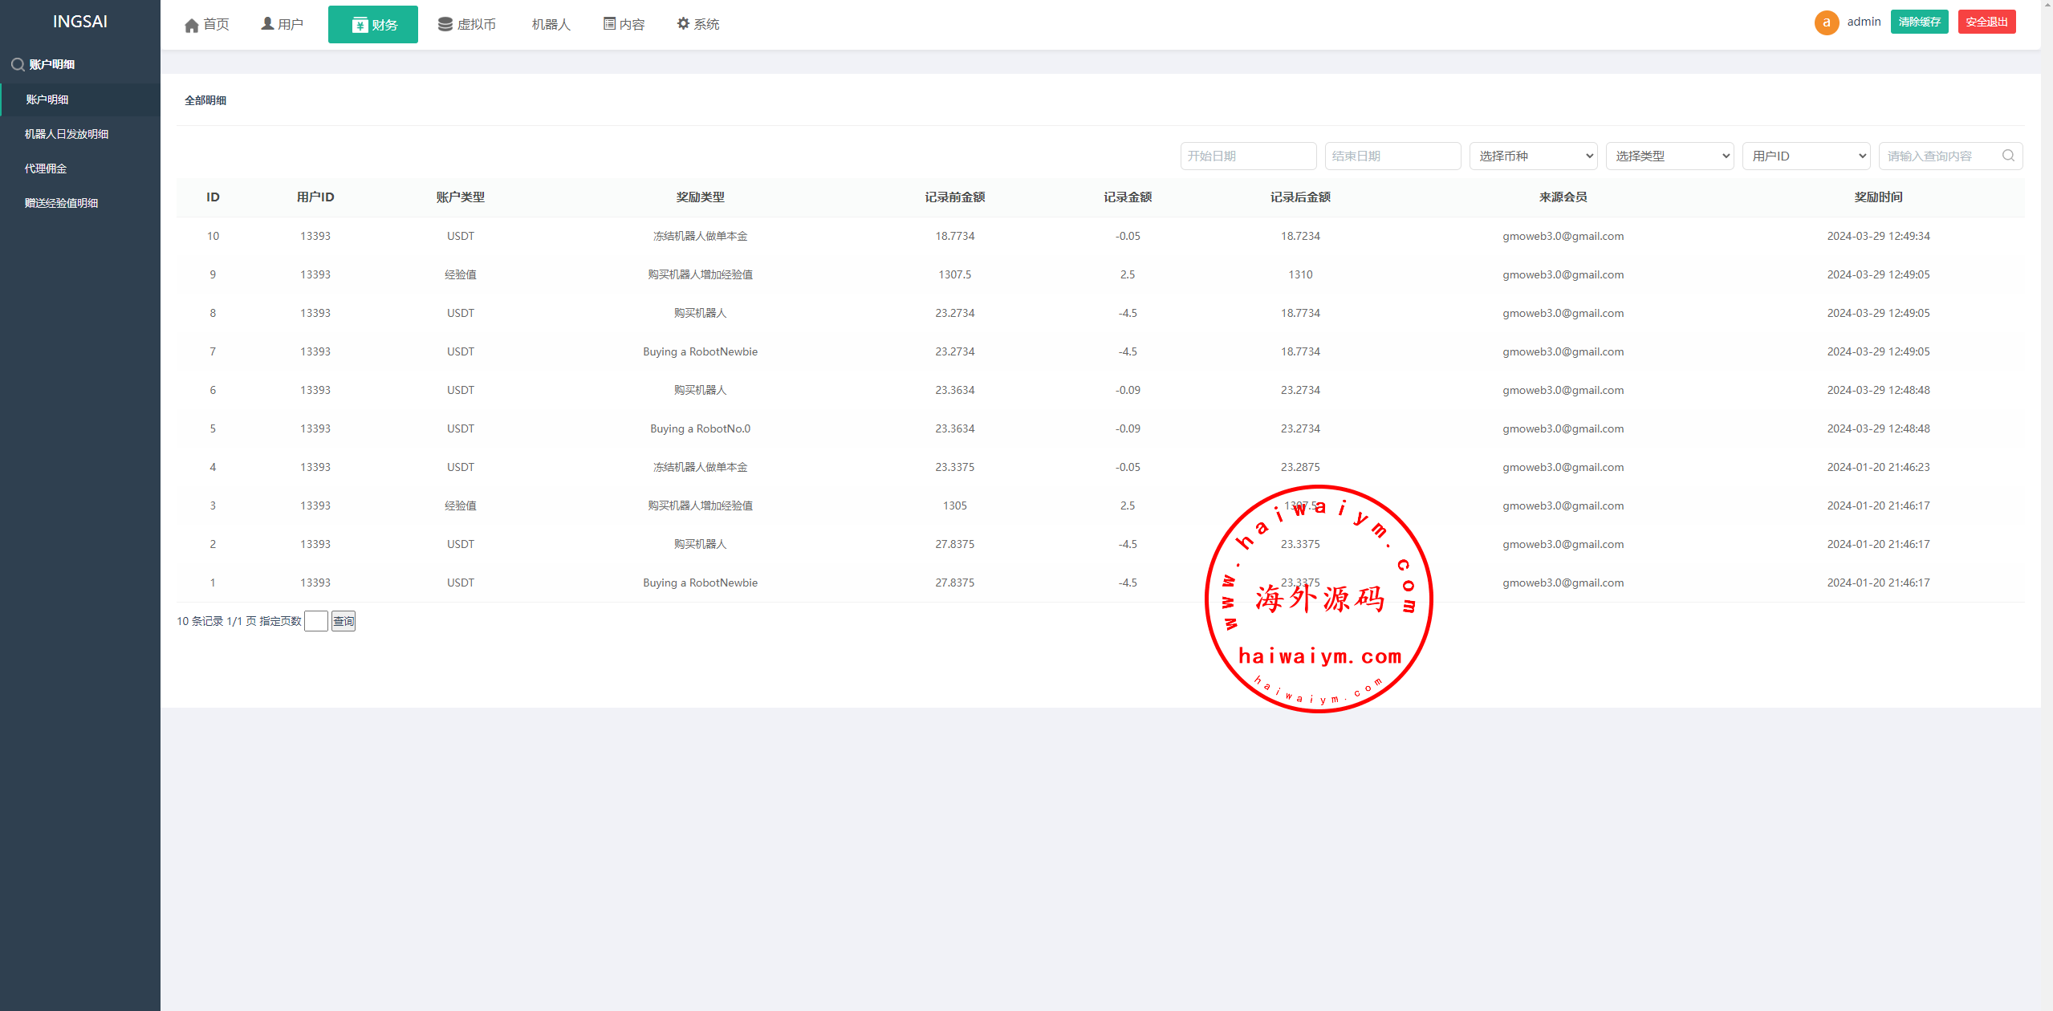This screenshot has width=2053, height=1011.
Task: Click the orange admin avatar icon
Action: click(1826, 22)
